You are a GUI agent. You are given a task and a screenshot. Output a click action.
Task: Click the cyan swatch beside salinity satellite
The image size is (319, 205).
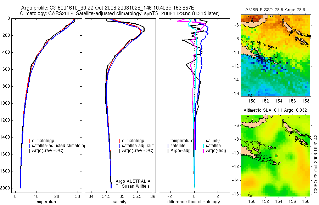203,146
